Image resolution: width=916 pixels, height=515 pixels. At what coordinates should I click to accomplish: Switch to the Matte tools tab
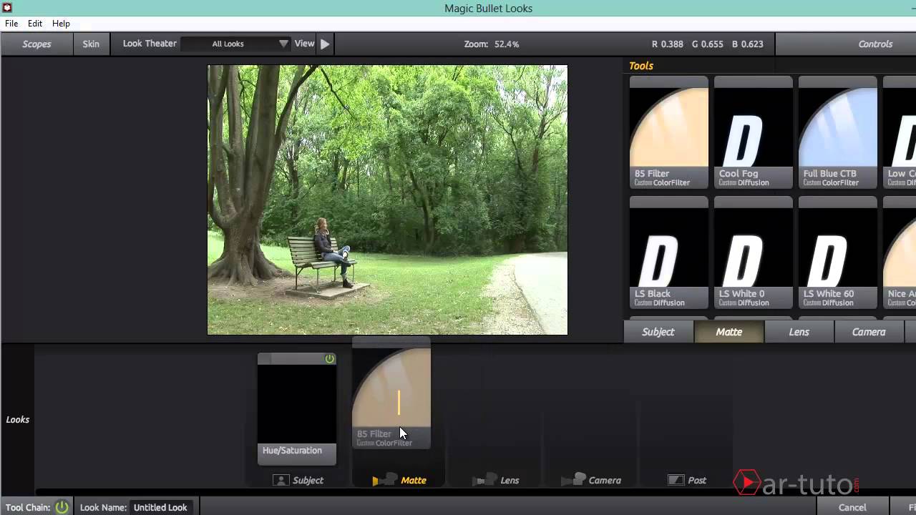pos(729,332)
